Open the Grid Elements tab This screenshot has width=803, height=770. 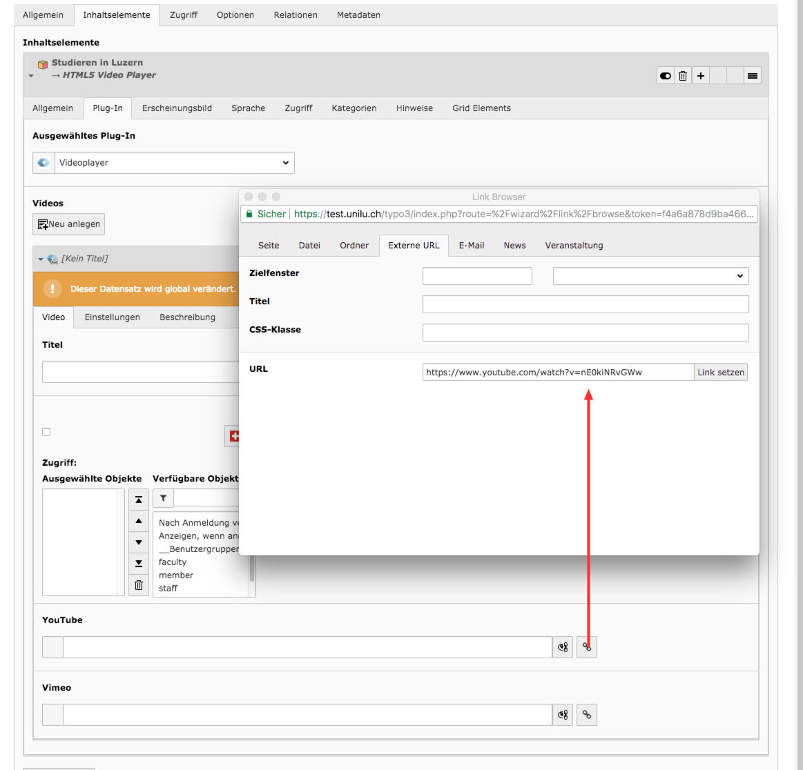[x=481, y=108]
